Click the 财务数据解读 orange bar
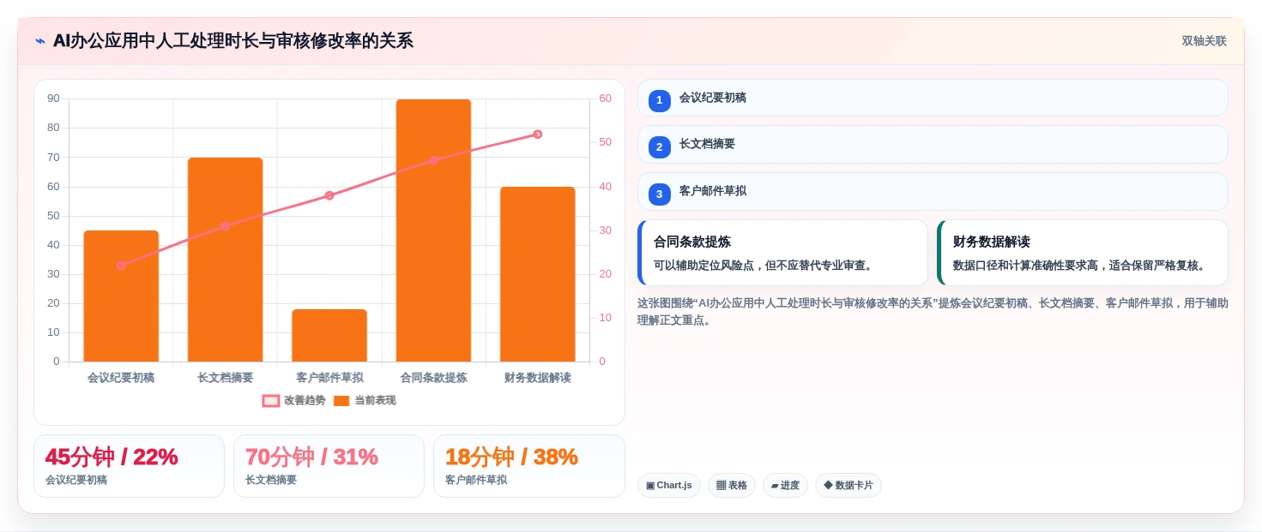 [538, 274]
